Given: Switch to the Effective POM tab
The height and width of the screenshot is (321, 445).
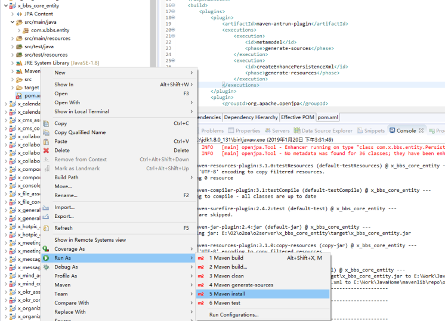Looking at the screenshot, I should (298, 117).
